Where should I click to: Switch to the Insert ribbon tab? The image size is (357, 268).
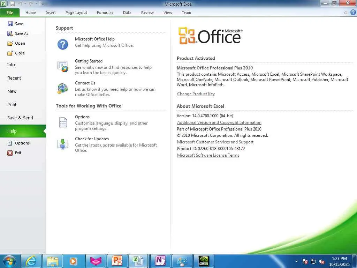click(51, 13)
